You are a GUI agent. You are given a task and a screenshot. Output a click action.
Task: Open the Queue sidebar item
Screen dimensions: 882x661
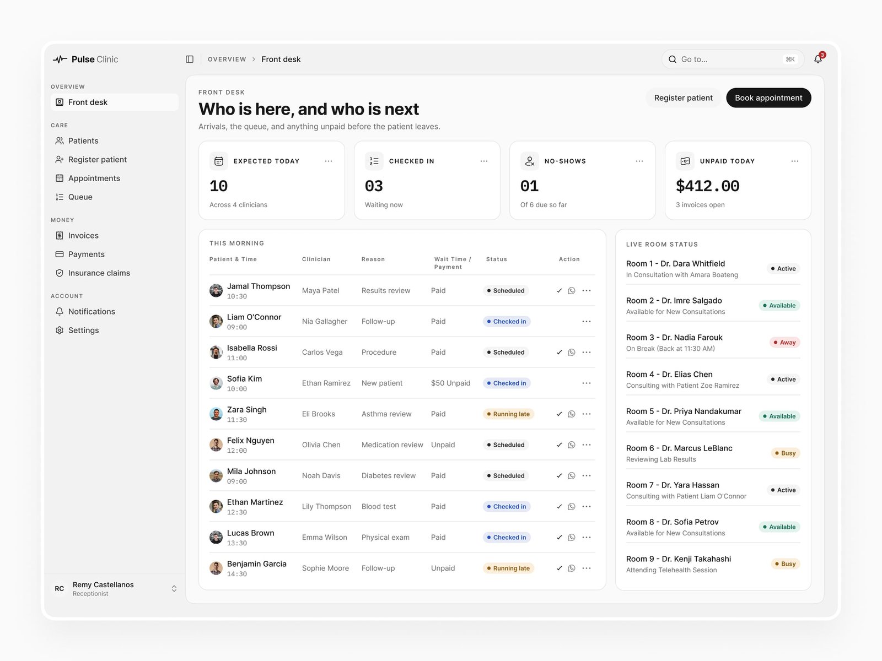[115, 197]
